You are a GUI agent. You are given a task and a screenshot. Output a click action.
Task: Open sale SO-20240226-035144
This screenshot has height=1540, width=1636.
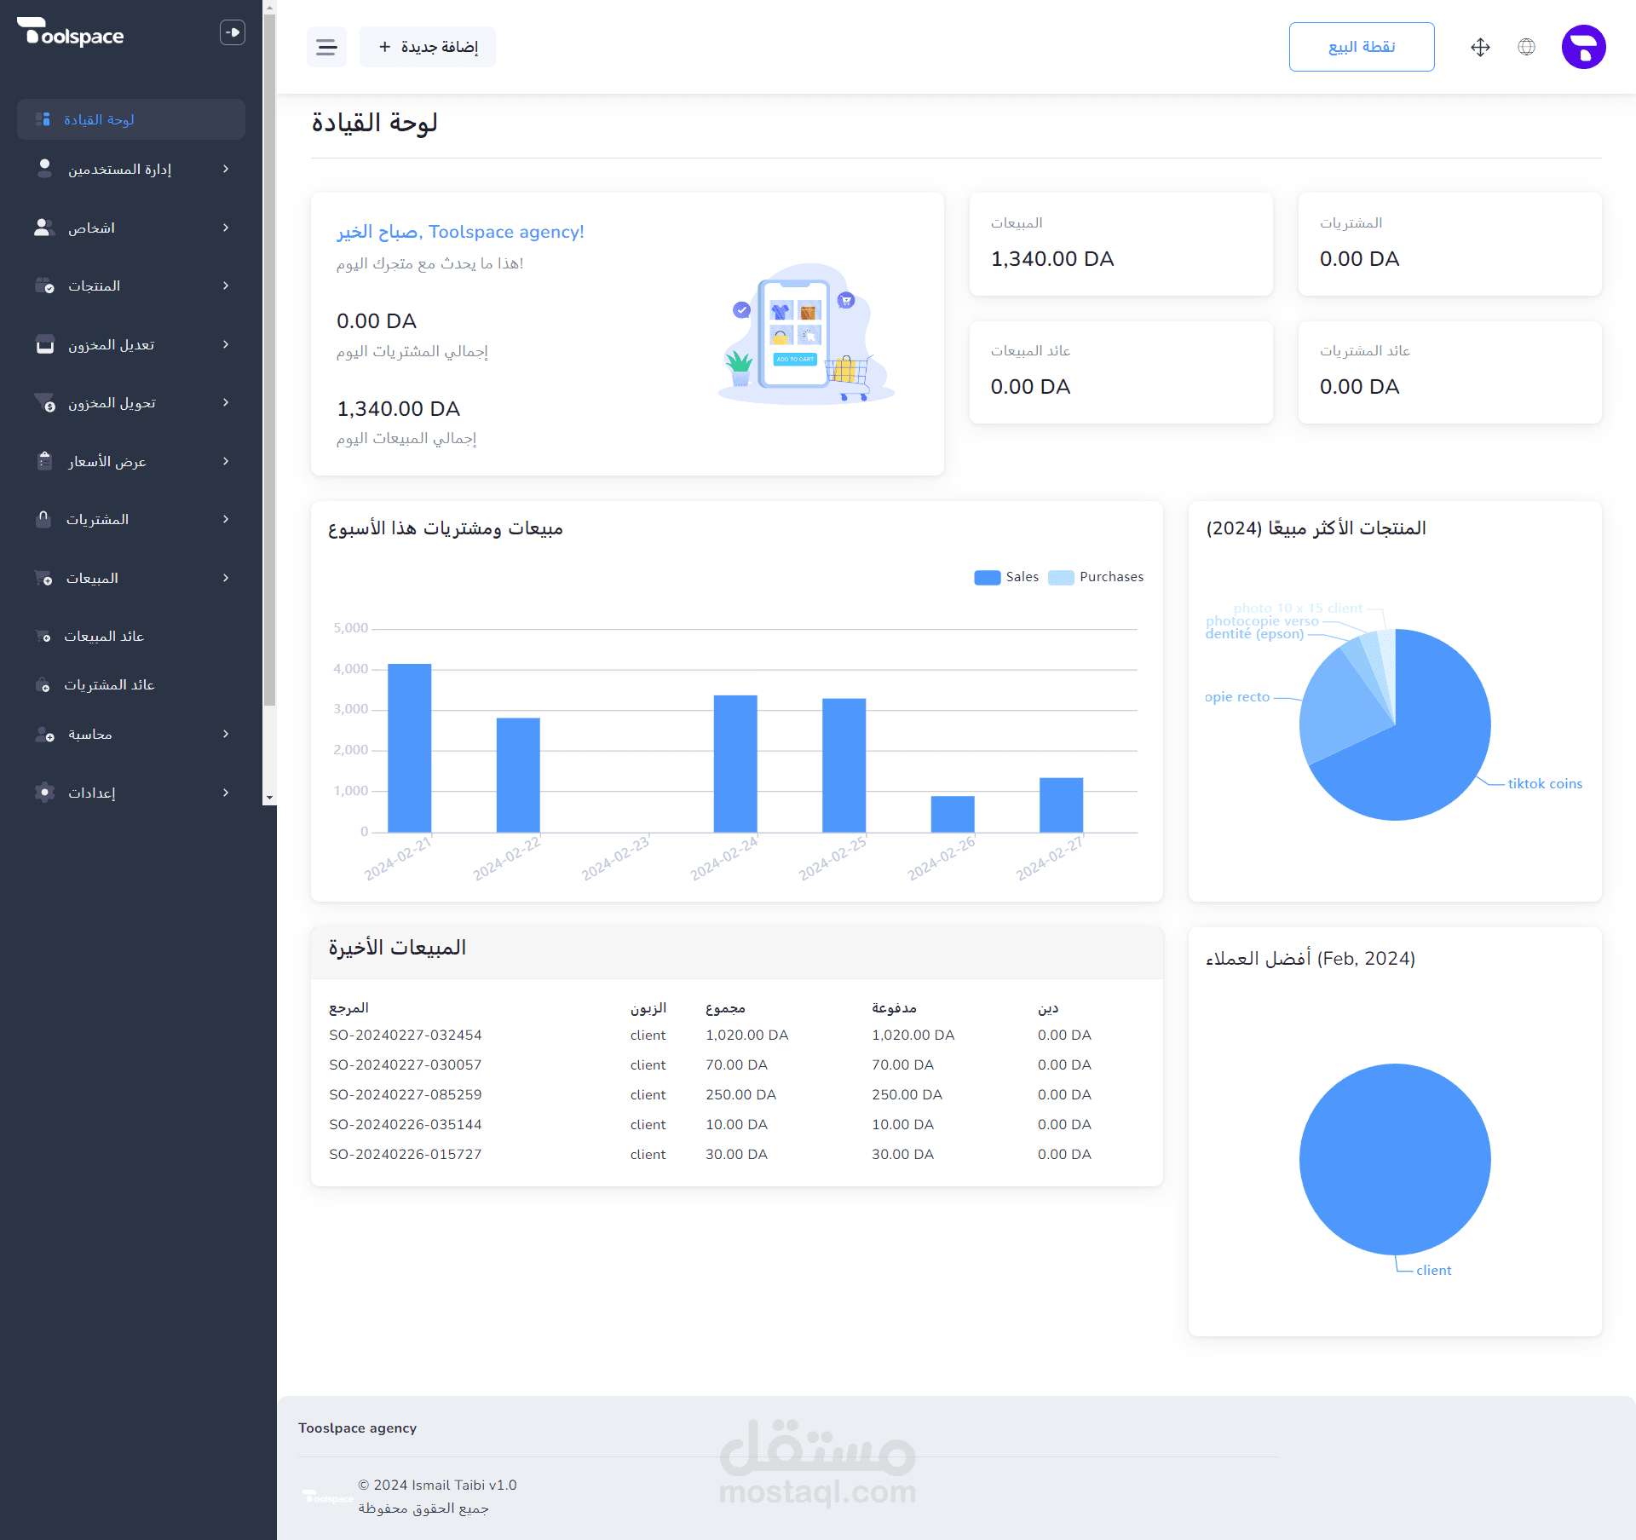click(x=406, y=1124)
